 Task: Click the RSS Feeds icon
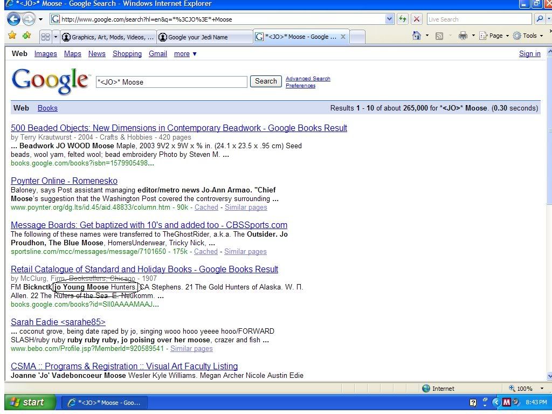click(x=439, y=36)
